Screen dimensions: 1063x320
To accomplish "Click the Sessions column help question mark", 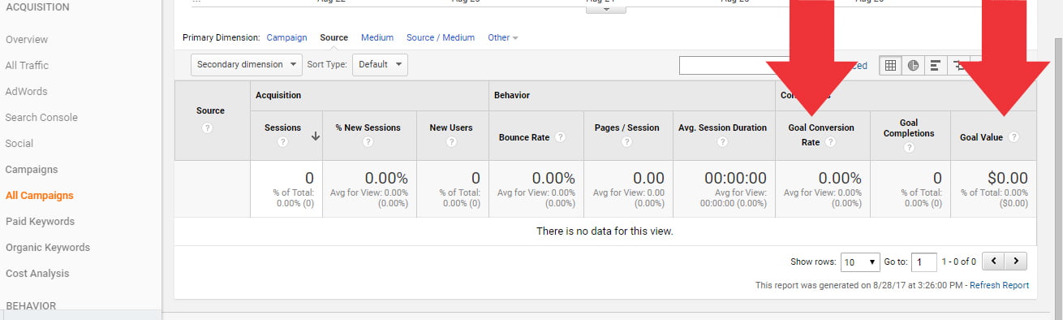I will pos(282,141).
